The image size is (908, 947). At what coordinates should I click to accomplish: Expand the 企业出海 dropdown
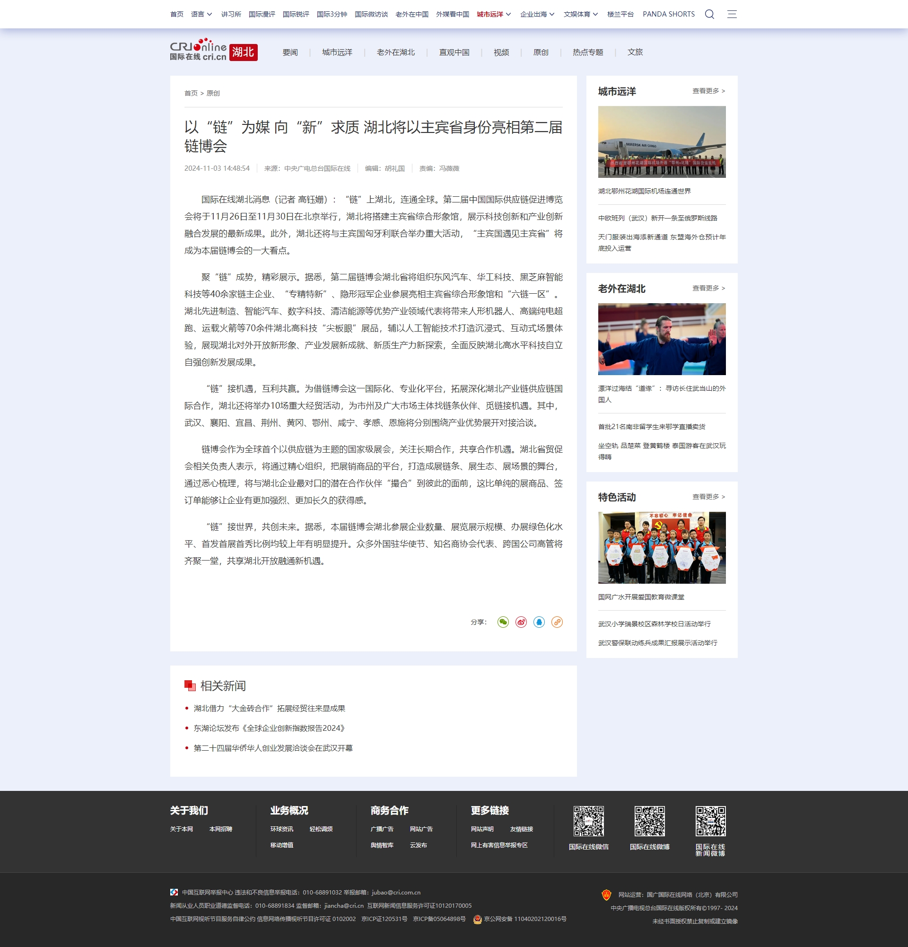coord(537,14)
